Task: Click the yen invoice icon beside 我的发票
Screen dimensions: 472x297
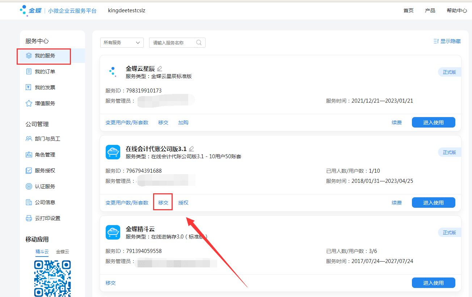Action: pyautogui.click(x=29, y=87)
